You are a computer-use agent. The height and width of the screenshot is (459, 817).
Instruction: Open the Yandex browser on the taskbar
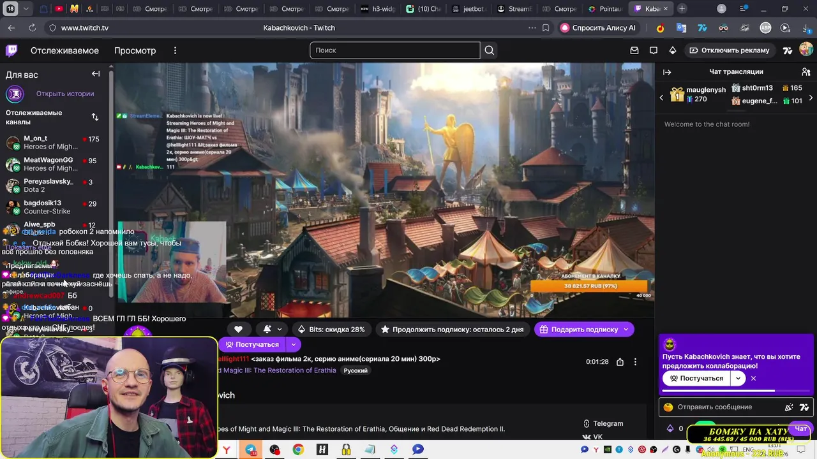click(x=227, y=449)
